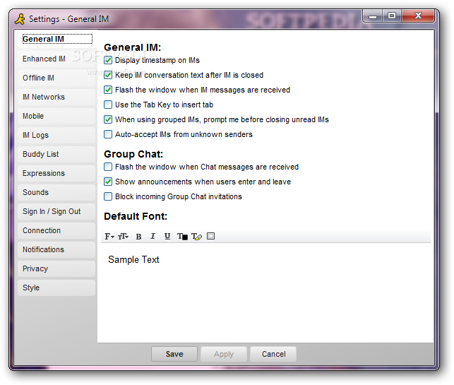
Task: Close the Settings window
Action: [418, 16]
